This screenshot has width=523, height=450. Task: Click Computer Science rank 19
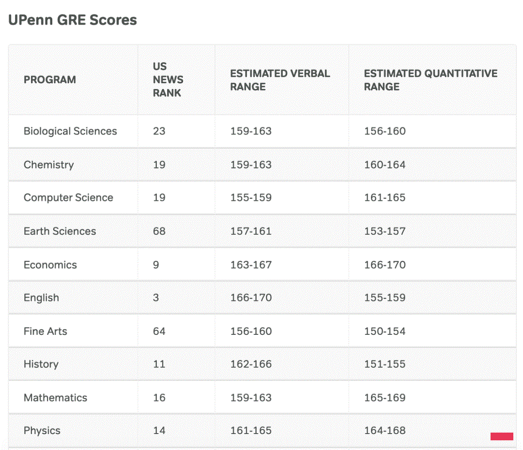tap(159, 197)
